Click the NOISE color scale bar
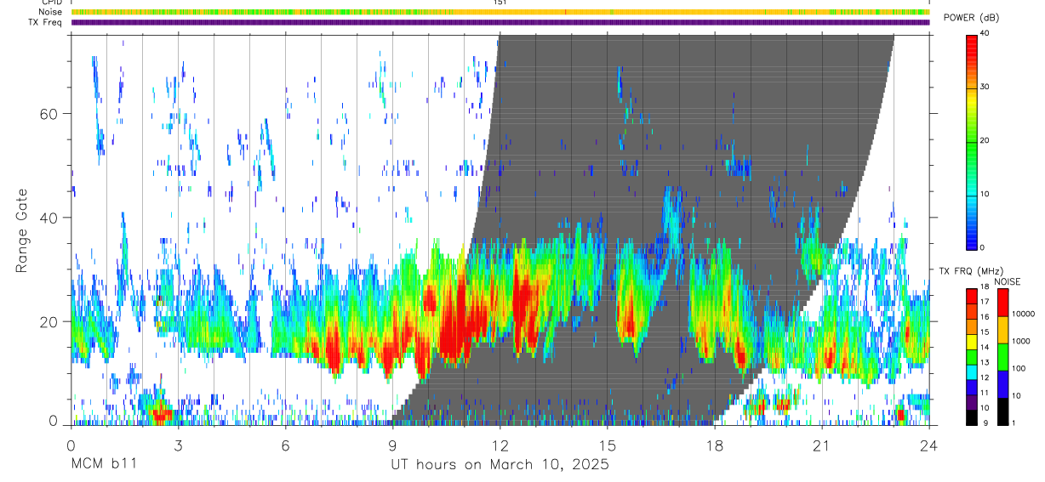The image size is (1045, 482). pyautogui.click(x=1003, y=356)
